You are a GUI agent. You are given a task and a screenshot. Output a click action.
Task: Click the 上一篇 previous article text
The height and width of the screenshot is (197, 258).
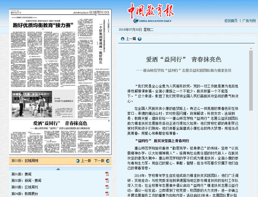[131, 39]
